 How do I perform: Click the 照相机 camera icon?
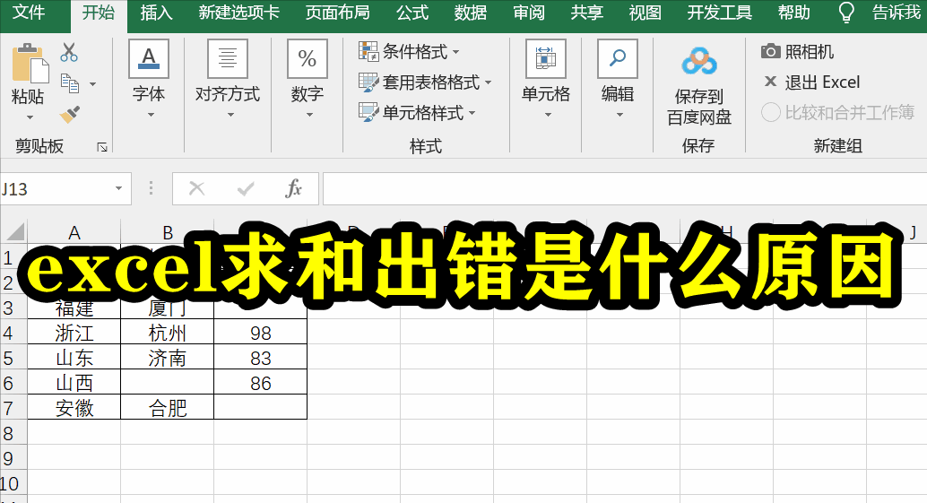coord(770,51)
